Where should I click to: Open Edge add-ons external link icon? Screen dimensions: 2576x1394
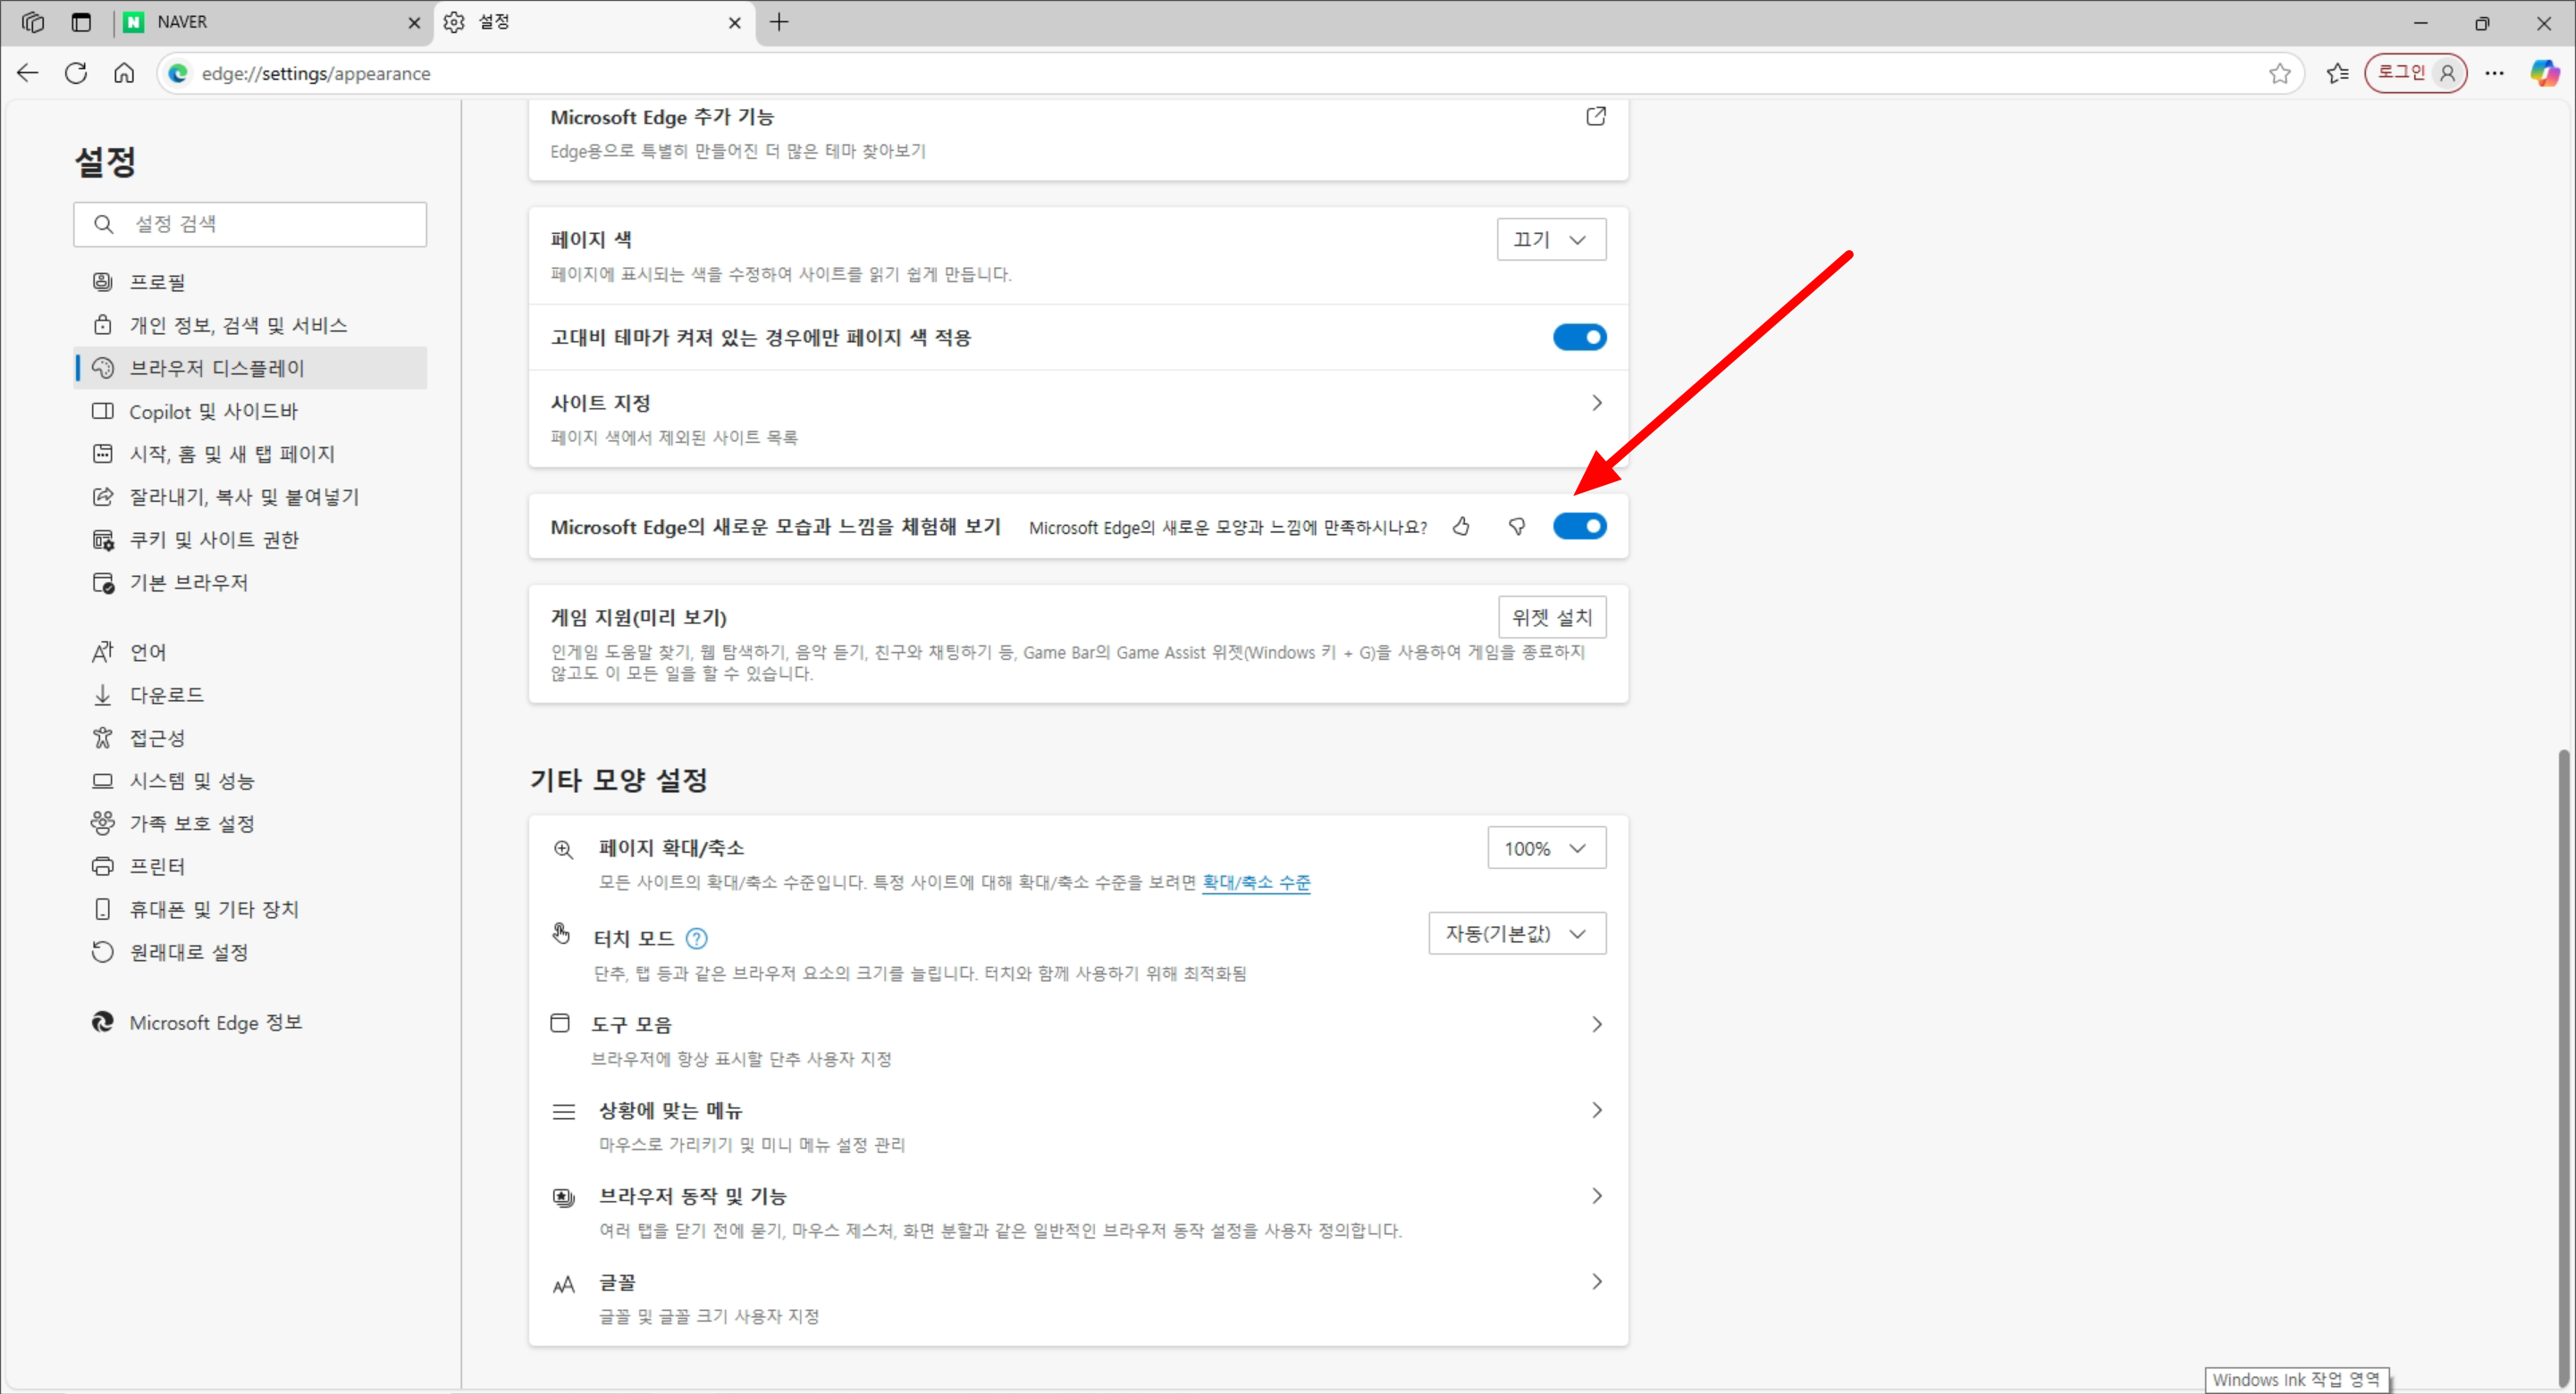click(1596, 117)
